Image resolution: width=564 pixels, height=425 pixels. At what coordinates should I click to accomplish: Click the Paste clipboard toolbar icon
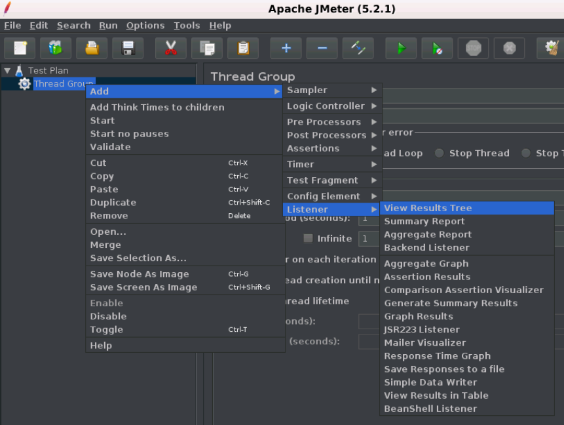(243, 48)
